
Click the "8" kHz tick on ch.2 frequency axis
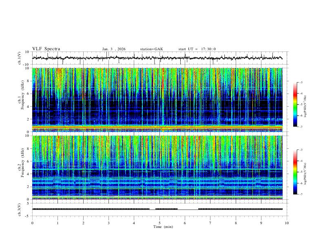click(x=29, y=149)
